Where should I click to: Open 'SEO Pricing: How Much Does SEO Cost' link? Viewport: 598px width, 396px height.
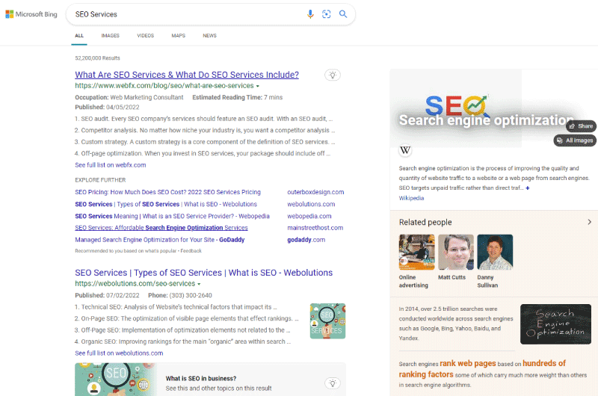(167, 192)
